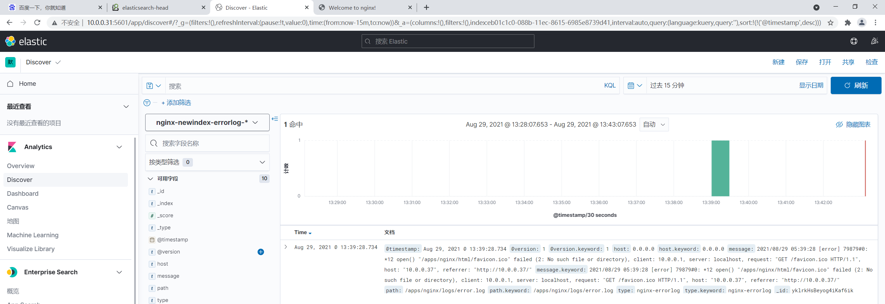Click the Home icon in side navigation

(10, 84)
